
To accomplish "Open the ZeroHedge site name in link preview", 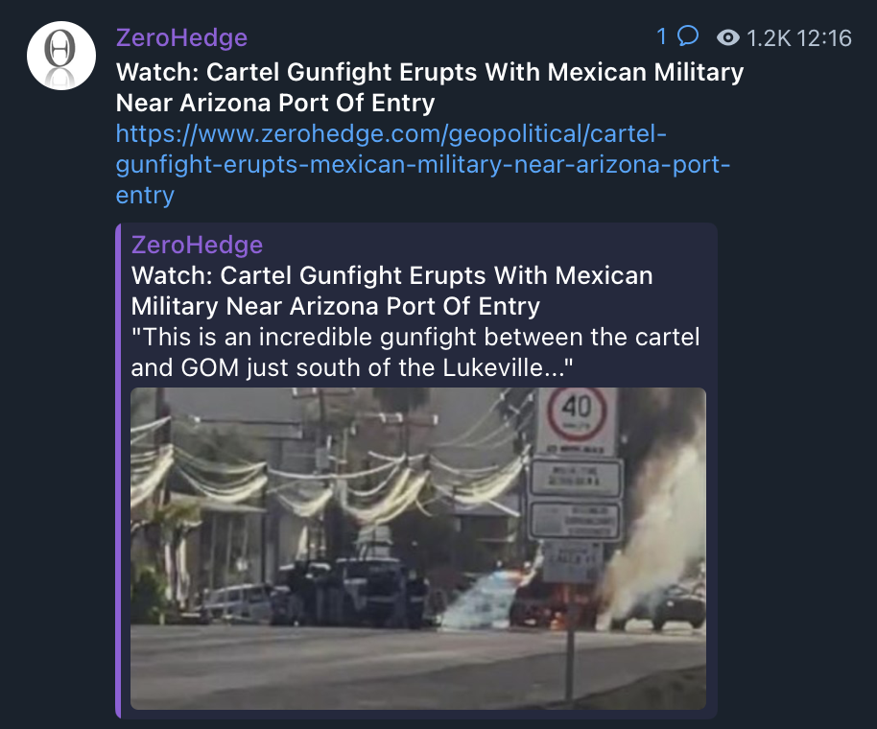I will click(x=197, y=245).
